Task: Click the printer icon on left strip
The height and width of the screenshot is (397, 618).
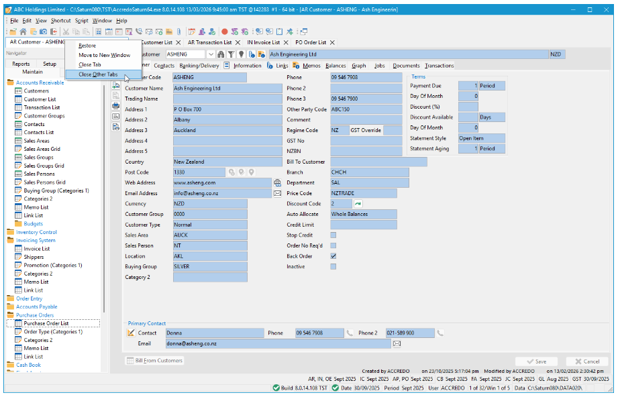Action: point(116,105)
